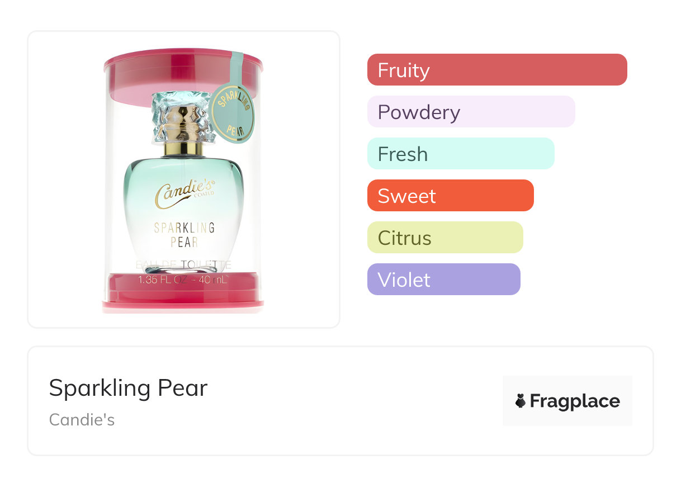Select the Violet accord bar
Viewport: 681px width, 483px height.
[444, 280]
